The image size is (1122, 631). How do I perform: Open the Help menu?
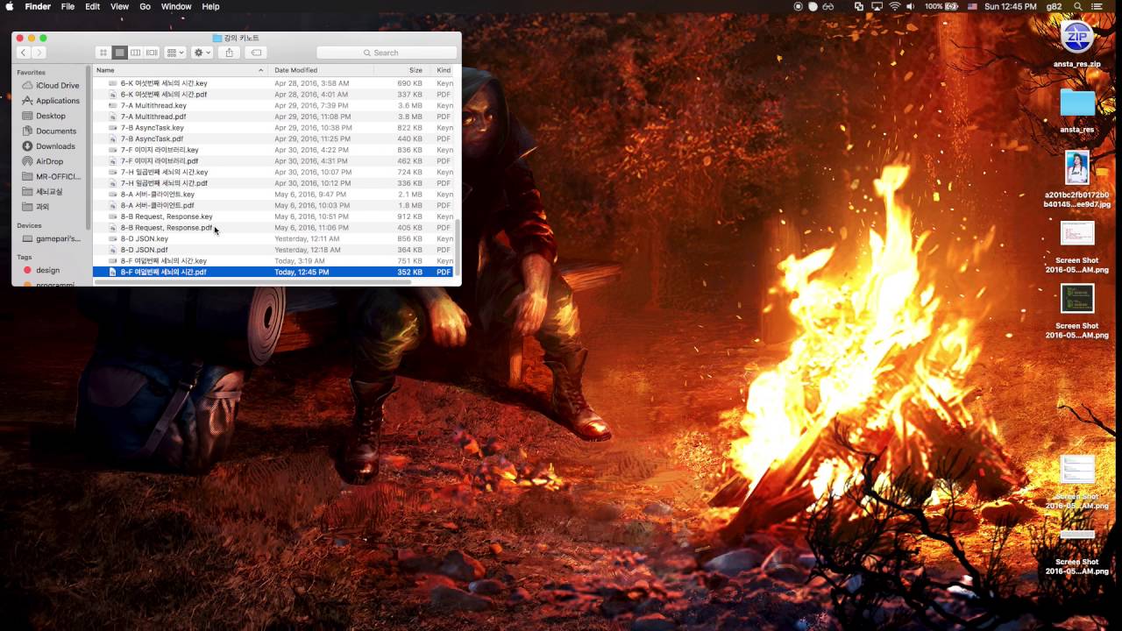tap(210, 6)
